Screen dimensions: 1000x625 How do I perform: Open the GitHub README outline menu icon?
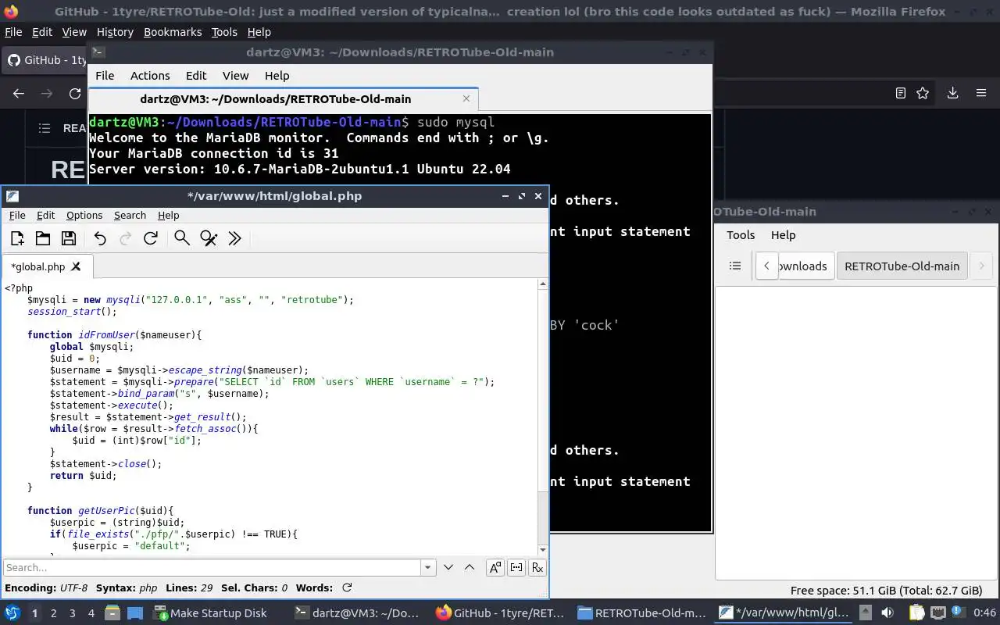pos(45,128)
